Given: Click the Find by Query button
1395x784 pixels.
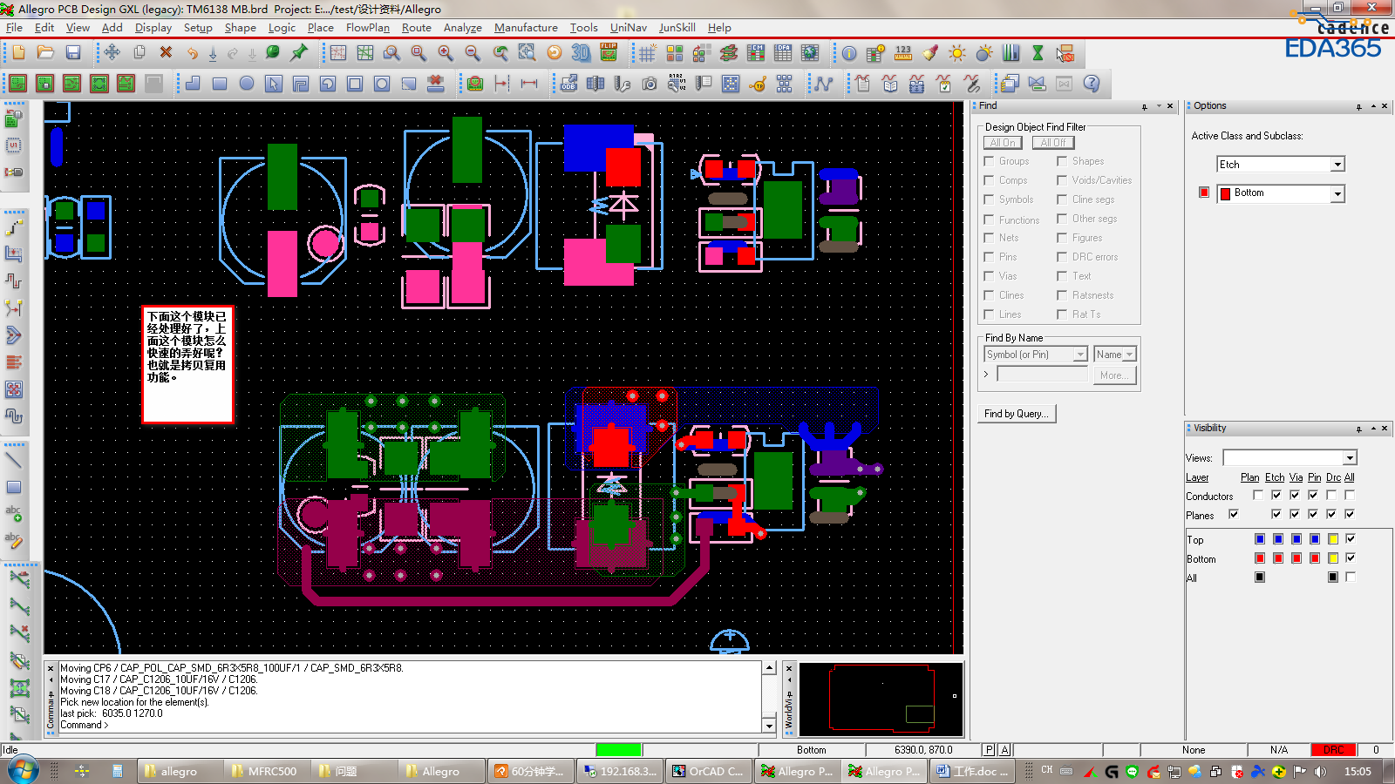Looking at the screenshot, I should (1016, 414).
